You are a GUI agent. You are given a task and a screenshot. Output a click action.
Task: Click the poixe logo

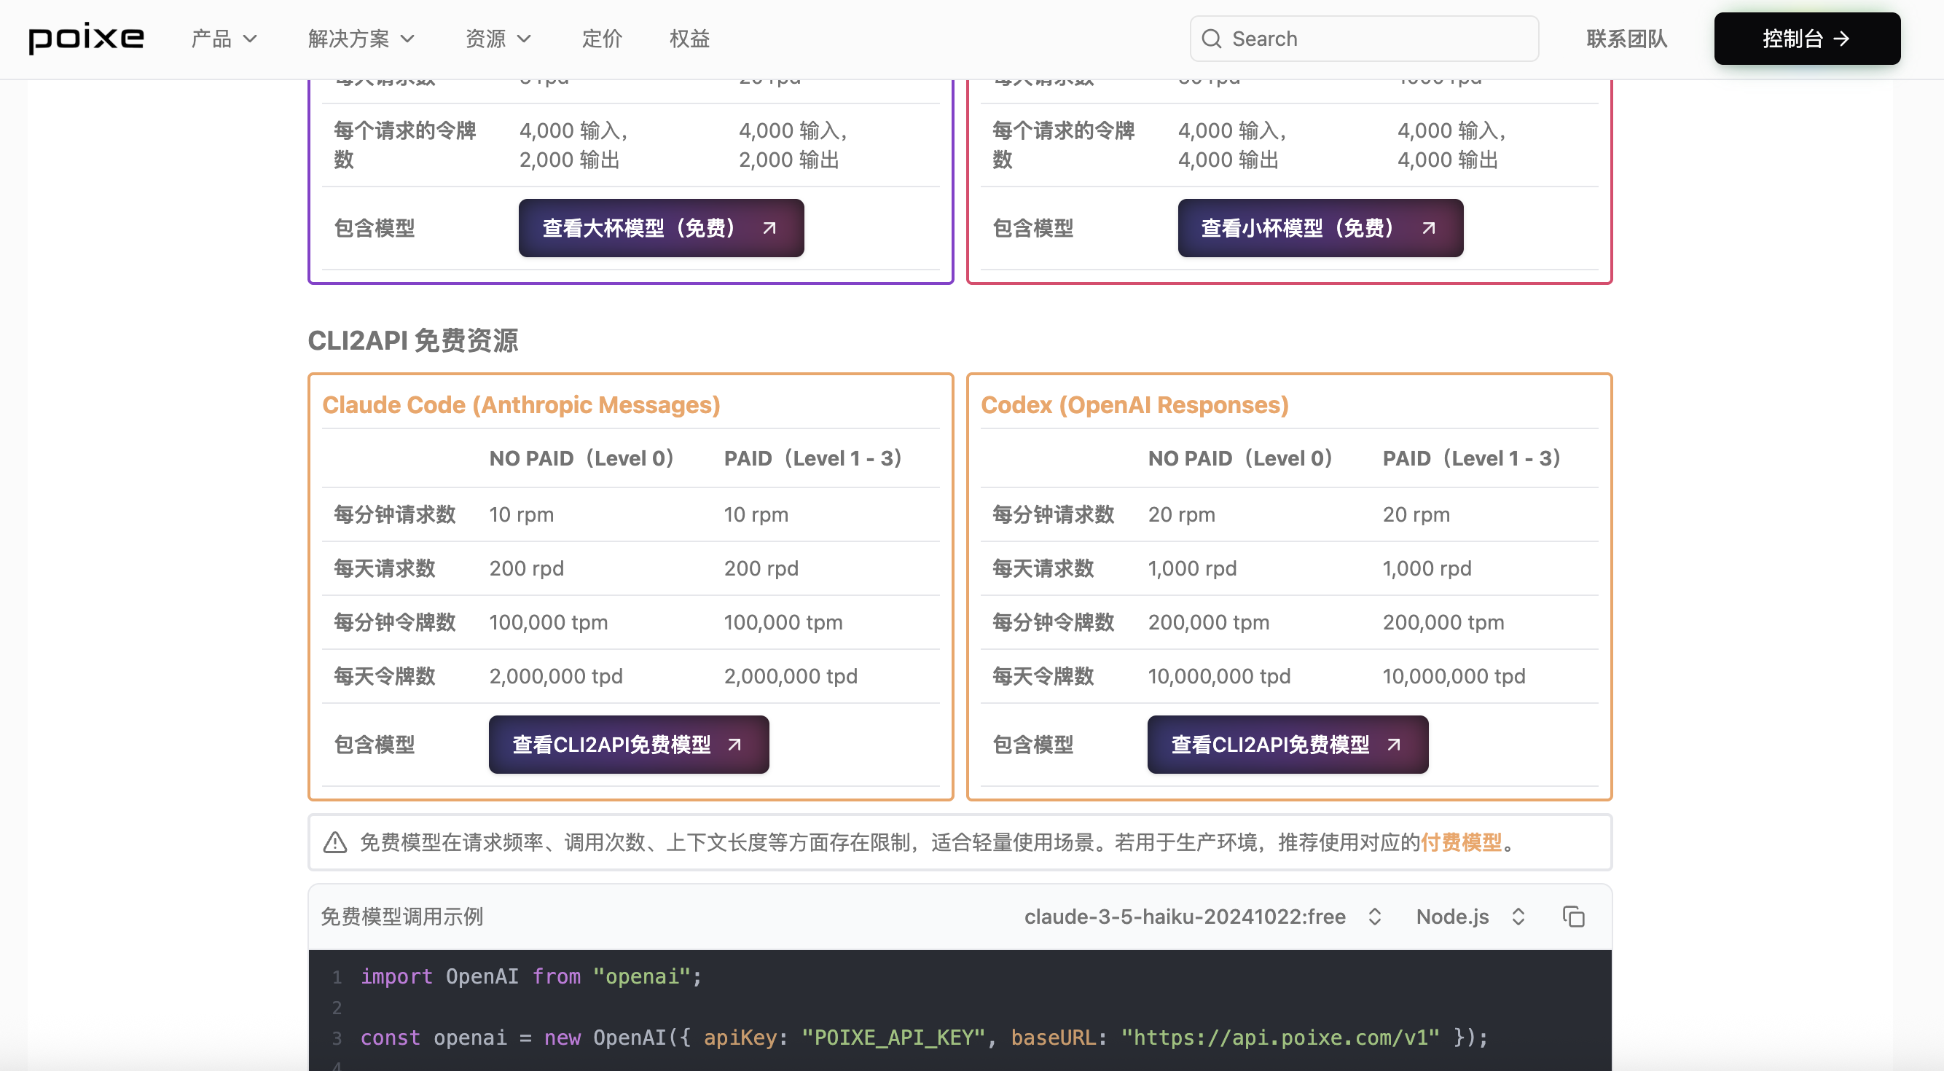[x=86, y=38]
